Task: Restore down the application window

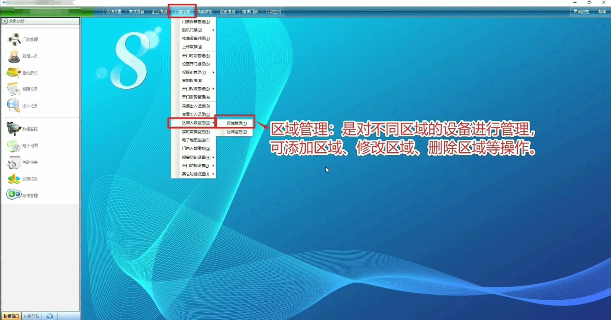Action: [x=589, y=3]
